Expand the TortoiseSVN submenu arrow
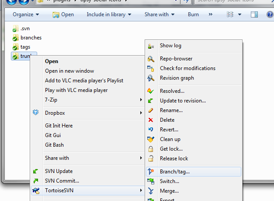Image resolution: width=274 pixels, height=201 pixels. pyautogui.click(x=141, y=190)
